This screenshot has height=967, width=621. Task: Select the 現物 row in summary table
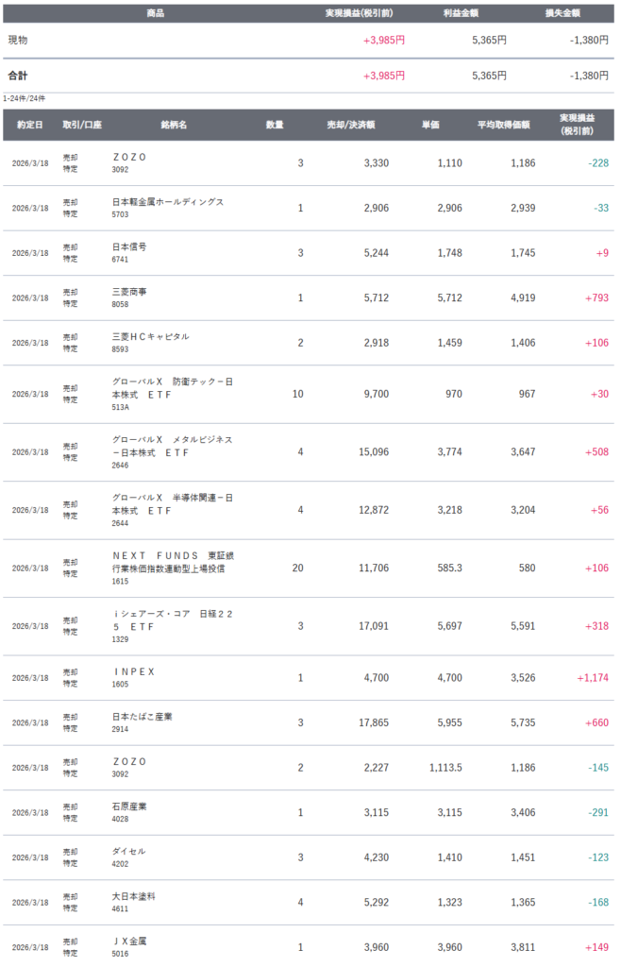pos(18,40)
